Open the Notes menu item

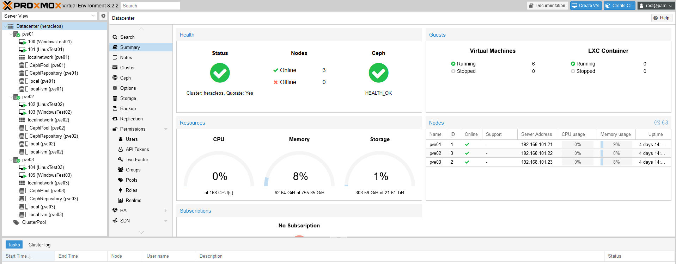click(x=126, y=57)
